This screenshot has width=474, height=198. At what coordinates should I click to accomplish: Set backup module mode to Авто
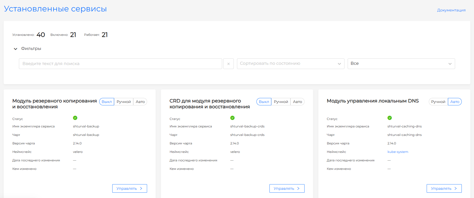coord(140,102)
